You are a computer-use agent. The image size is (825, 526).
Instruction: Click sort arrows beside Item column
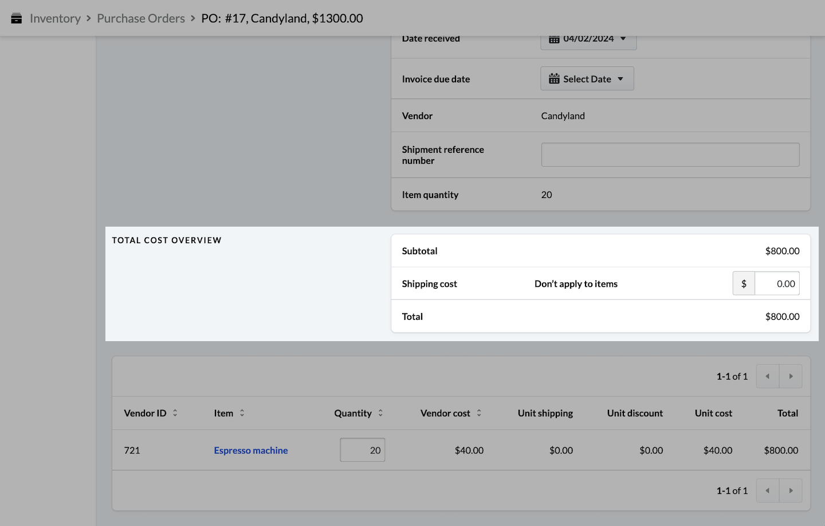pos(242,413)
